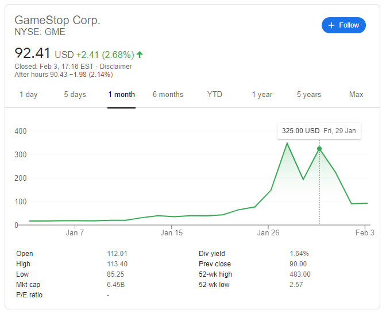Click the green data point on Jan 29

click(319, 149)
